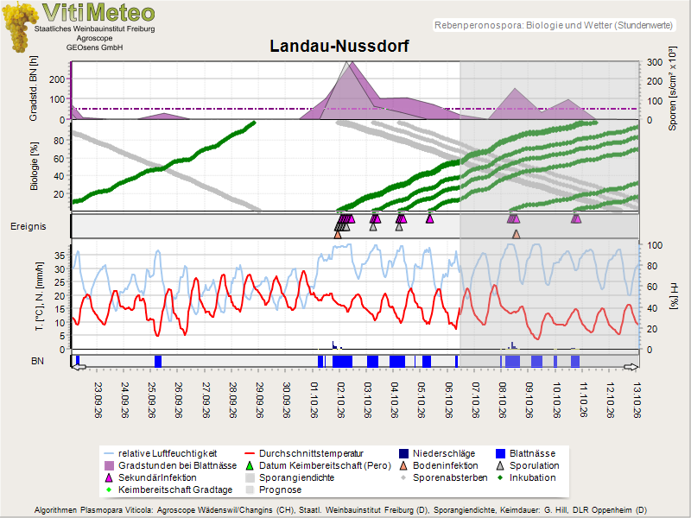Click the "Ereignis" row label
Viewport: 691px width, 518px height.
click(29, 226)
